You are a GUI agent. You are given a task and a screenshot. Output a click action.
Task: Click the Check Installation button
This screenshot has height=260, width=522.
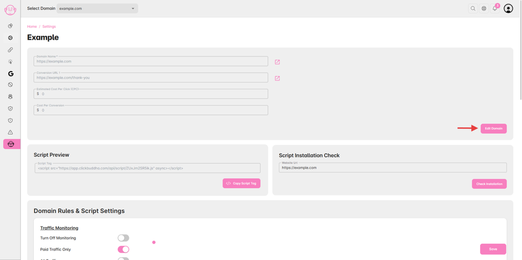click(489, 184)
